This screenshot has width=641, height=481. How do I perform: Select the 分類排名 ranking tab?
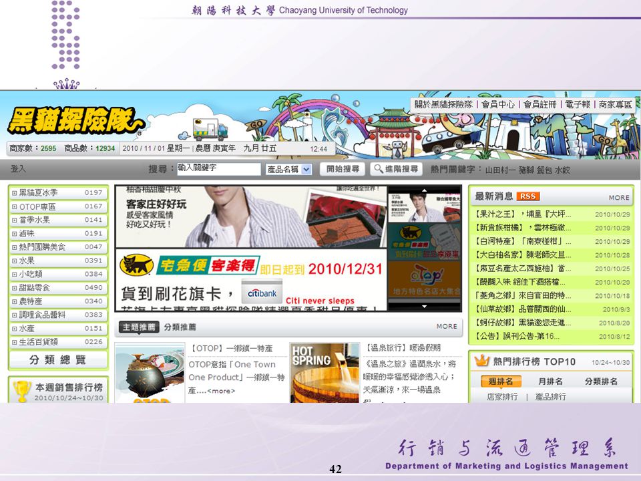click(x=601, y=381)
